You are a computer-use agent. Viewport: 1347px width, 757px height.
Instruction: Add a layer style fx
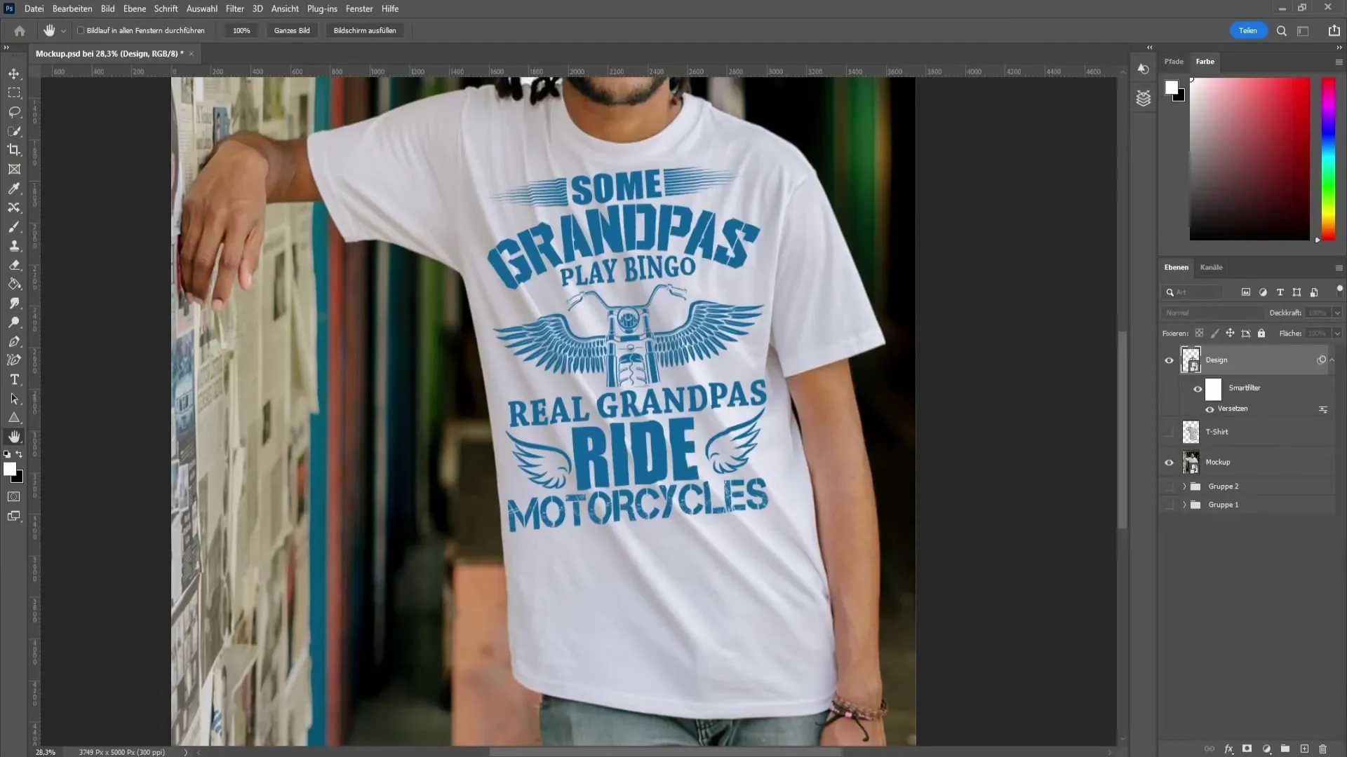tap(1229, 749)
